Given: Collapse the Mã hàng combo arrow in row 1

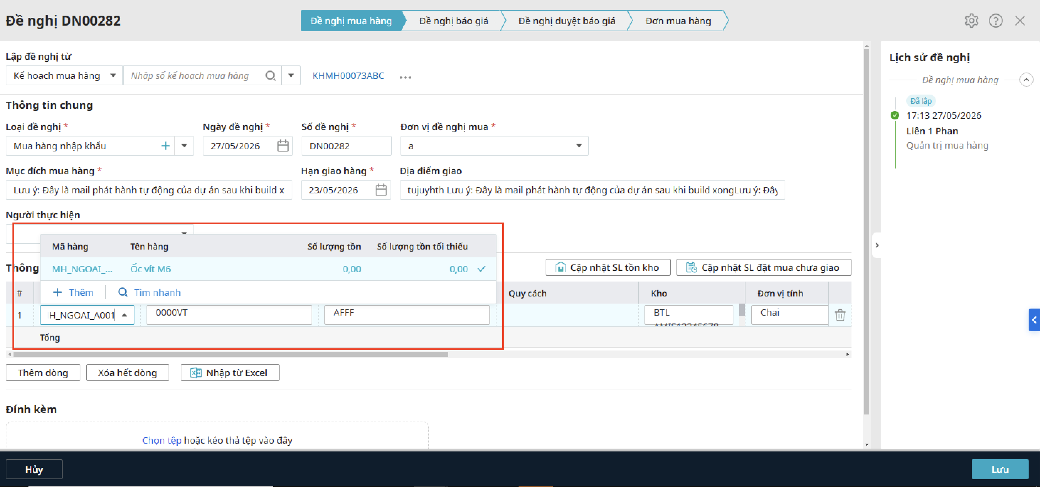Looking at the screenshot, I should click(125, 315).
